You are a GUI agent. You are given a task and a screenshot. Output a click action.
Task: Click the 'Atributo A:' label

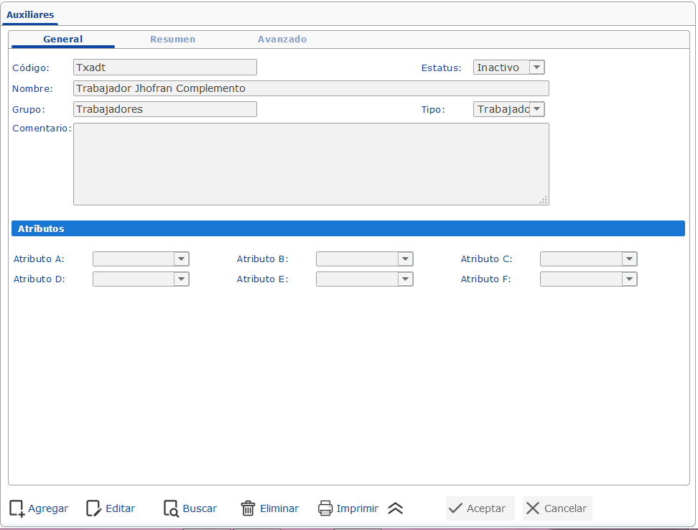coord(39,259)
